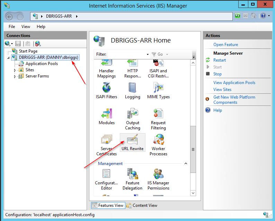The height and width of the screenshot is (221, 275).
Task: Open the Help toolbar dropdown arrow
Action: click(x=269, y=16)
